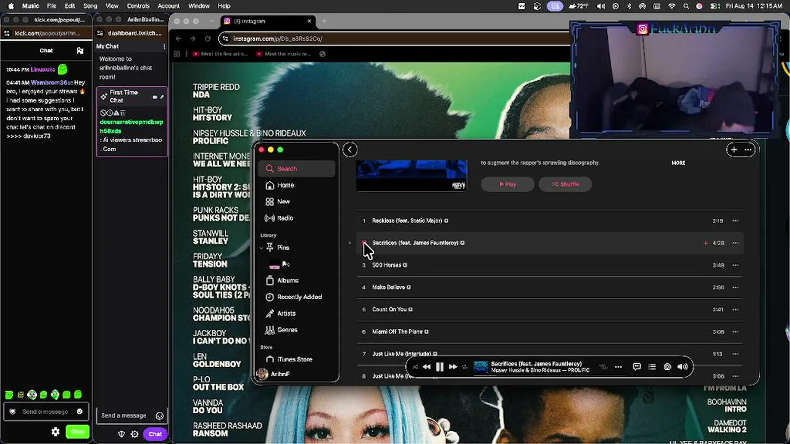Image resolution: width=790 pixels, height=444 pixels.
Task: Toggle shuffle in the playback bar
Action: click(x=415, y=367)
